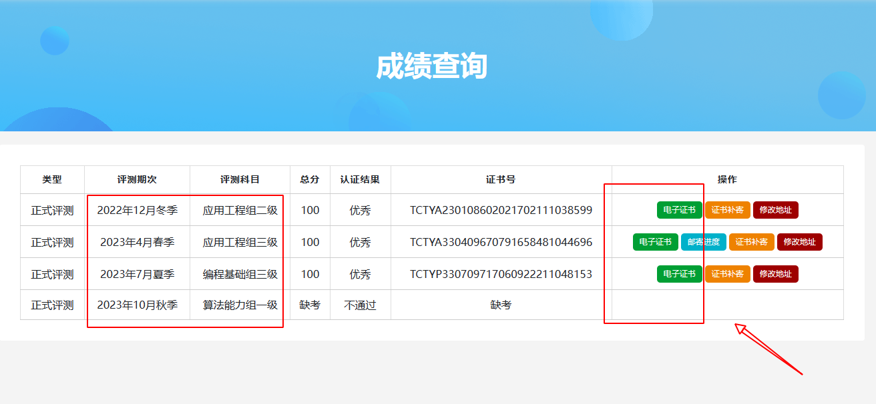Click the 总分 column header

310,180
